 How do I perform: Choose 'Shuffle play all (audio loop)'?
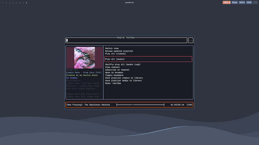(123, 64)
